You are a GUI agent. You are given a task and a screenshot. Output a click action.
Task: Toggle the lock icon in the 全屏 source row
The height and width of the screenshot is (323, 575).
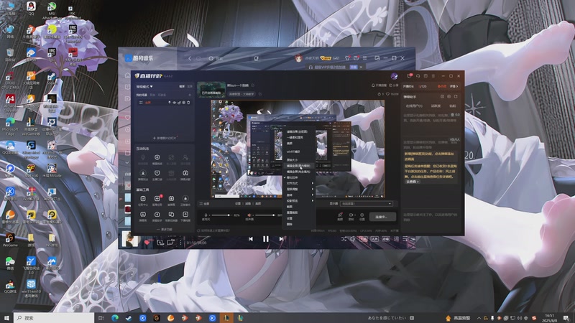[179, 103]
